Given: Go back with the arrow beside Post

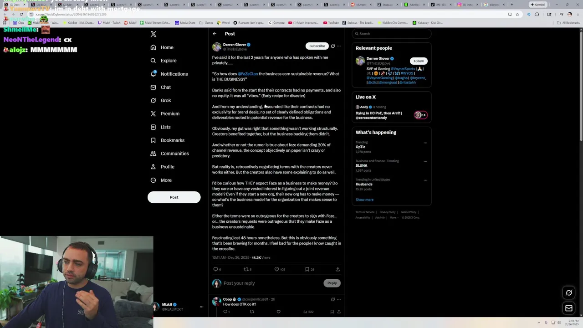Looking at the screenshot, I should click(x=215, y=34).
